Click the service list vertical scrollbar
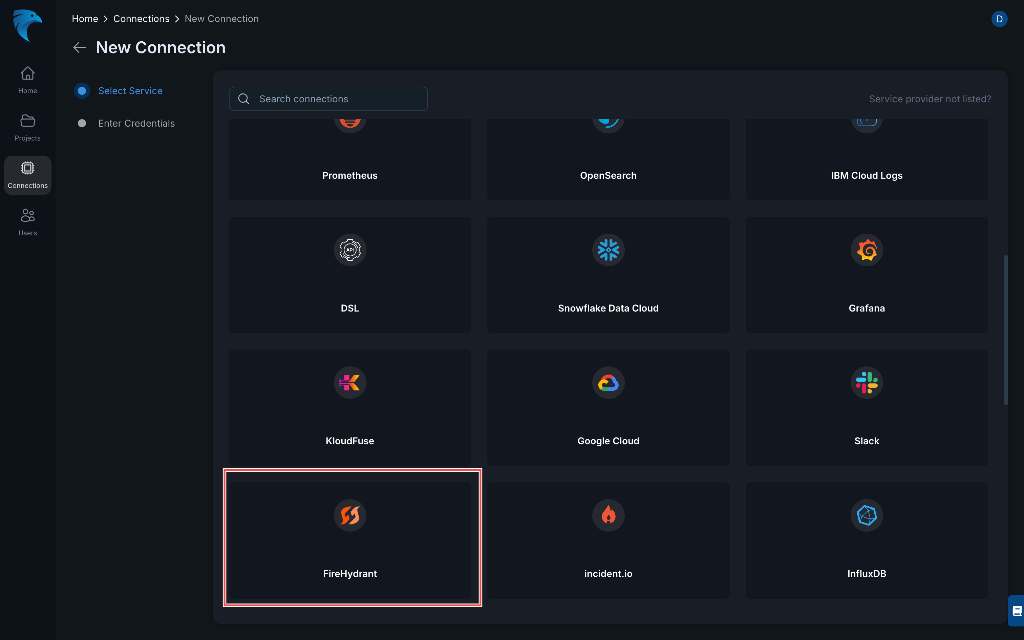Viewport: 1024px width, 640px height. pos(1005,330)
